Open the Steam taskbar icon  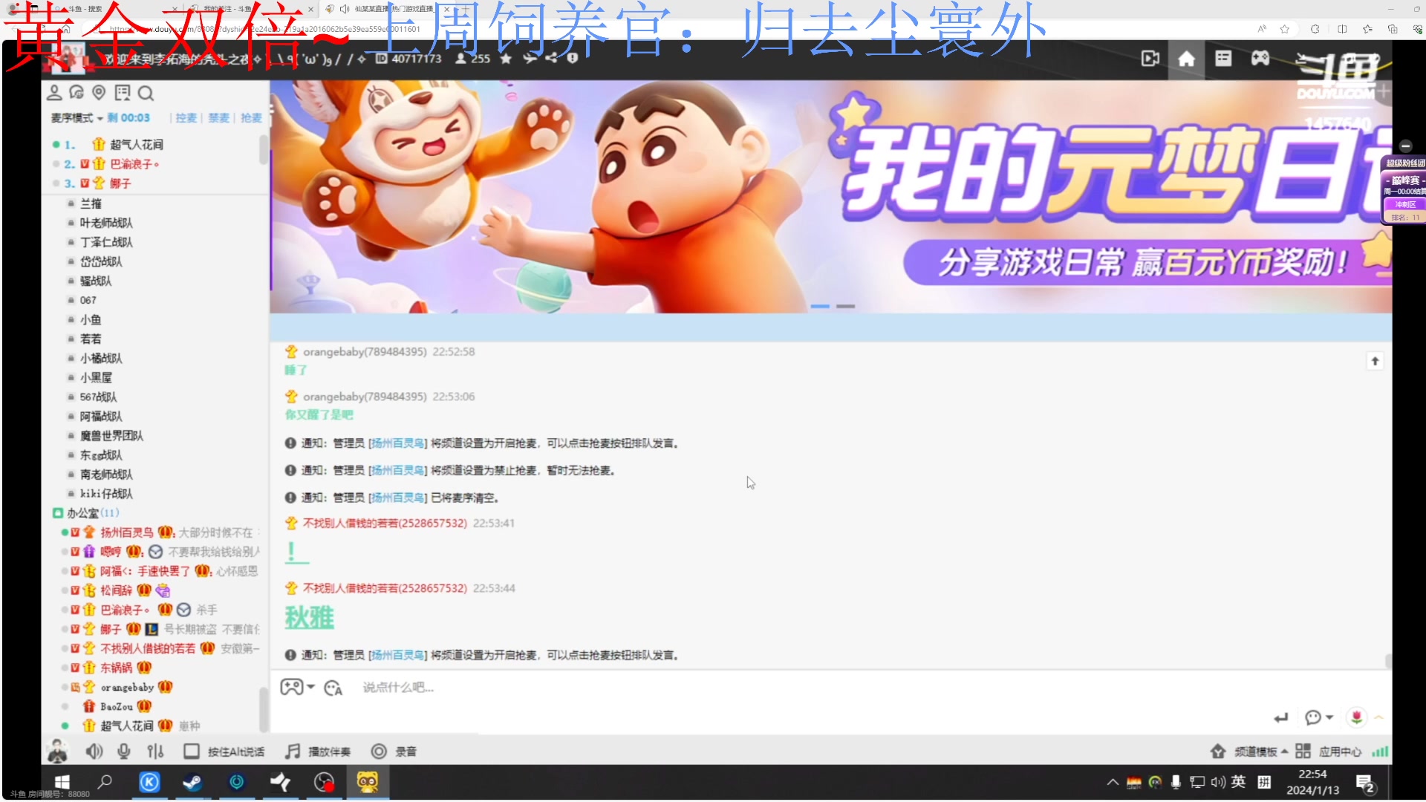[192, 782]
